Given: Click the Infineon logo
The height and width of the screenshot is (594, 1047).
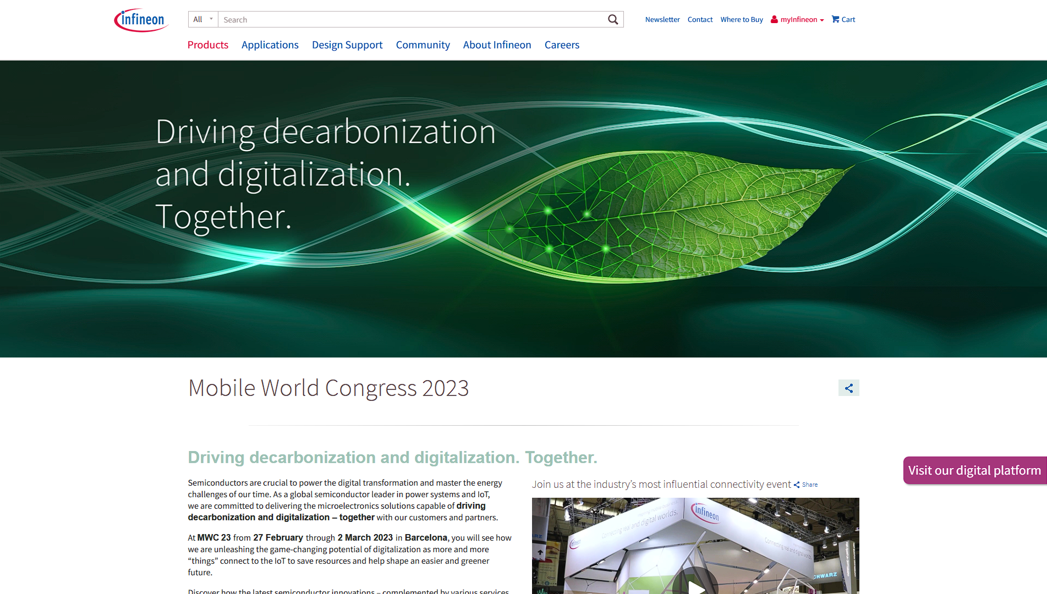Looking at the screenshot, I should [x=141, y=20].
